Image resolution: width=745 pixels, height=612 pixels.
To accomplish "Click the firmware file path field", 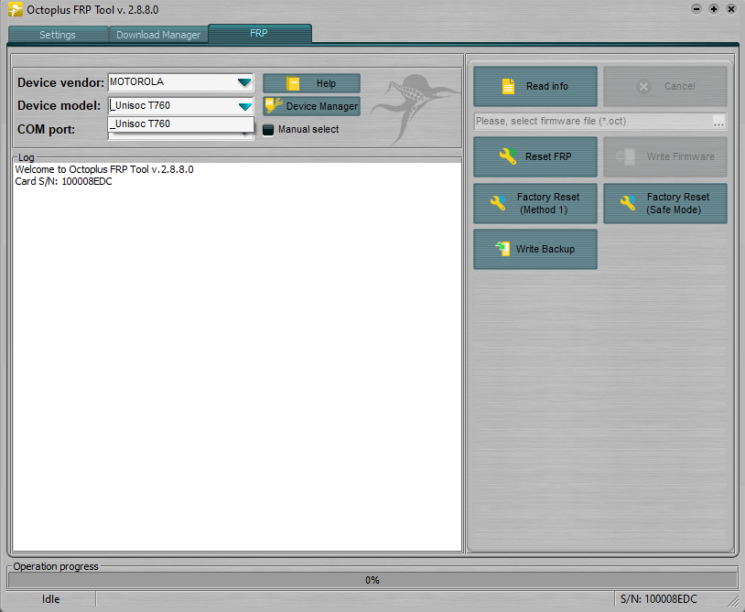I will coord(592,121).
